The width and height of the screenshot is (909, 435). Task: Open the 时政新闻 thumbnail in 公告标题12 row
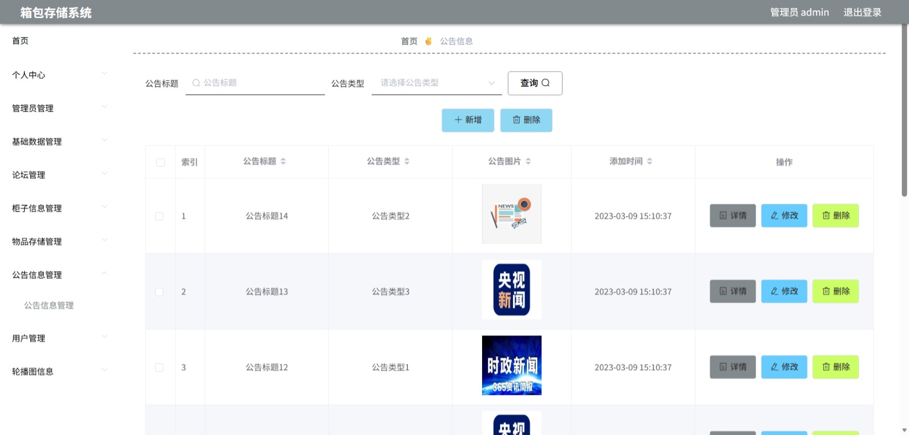coord(511,365)
